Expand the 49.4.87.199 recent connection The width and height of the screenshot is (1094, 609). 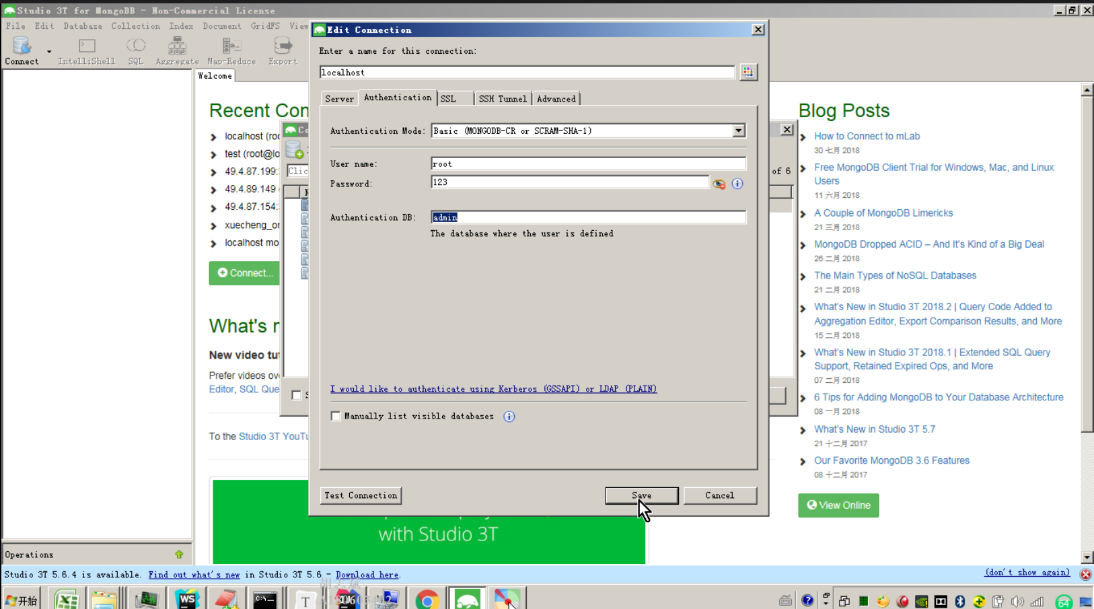tap(213, 172)
